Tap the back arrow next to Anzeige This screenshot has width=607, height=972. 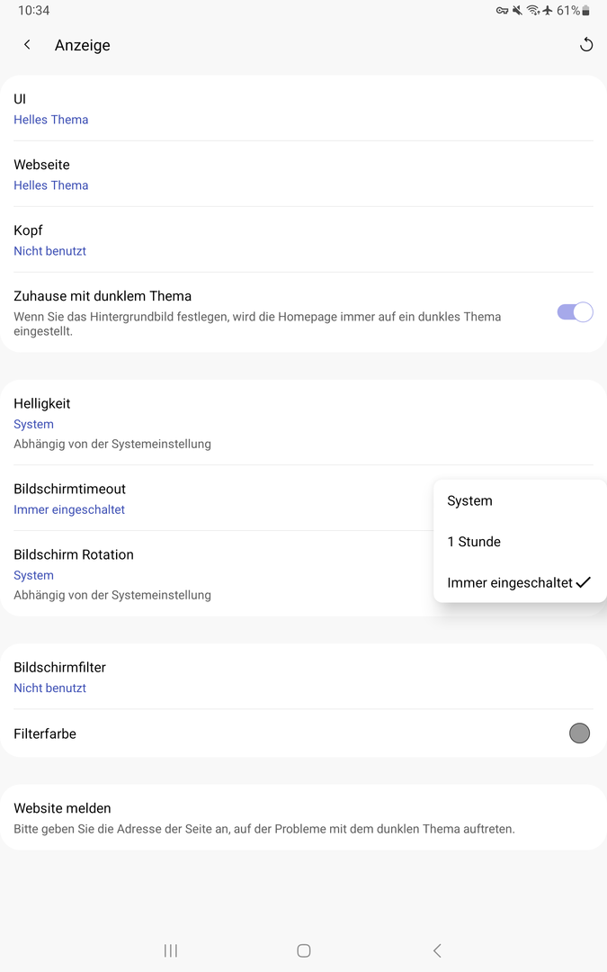(x=27, y=45)
